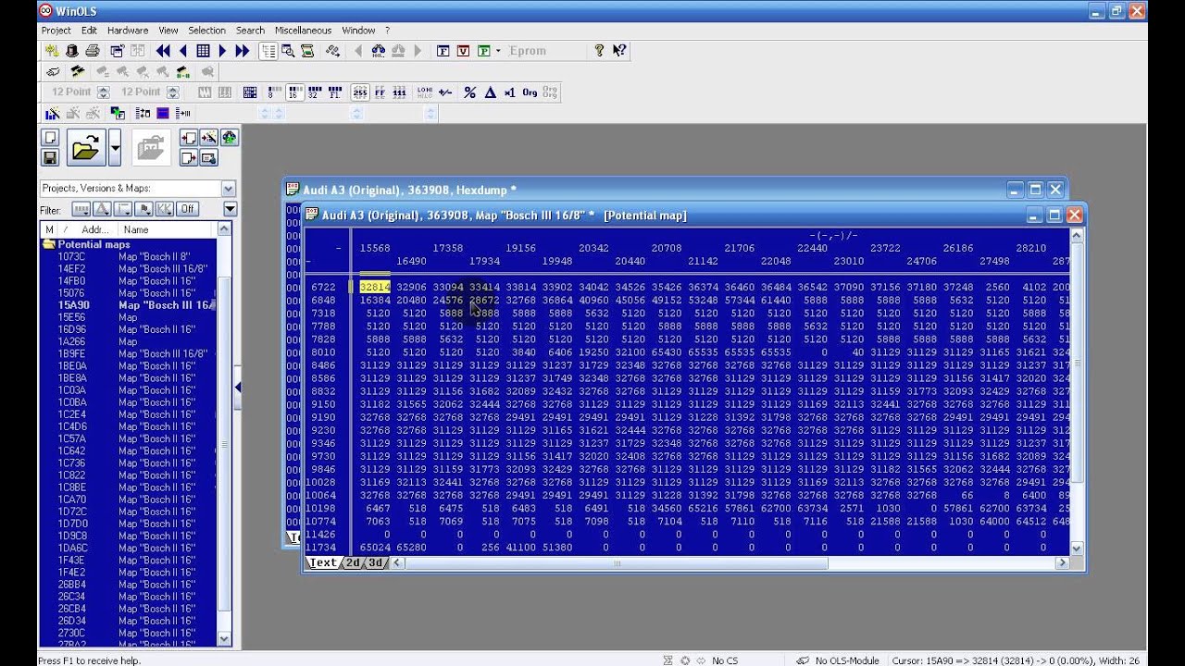Open the Selection menu
1185x666 pixels.
(x=206, y=31)
